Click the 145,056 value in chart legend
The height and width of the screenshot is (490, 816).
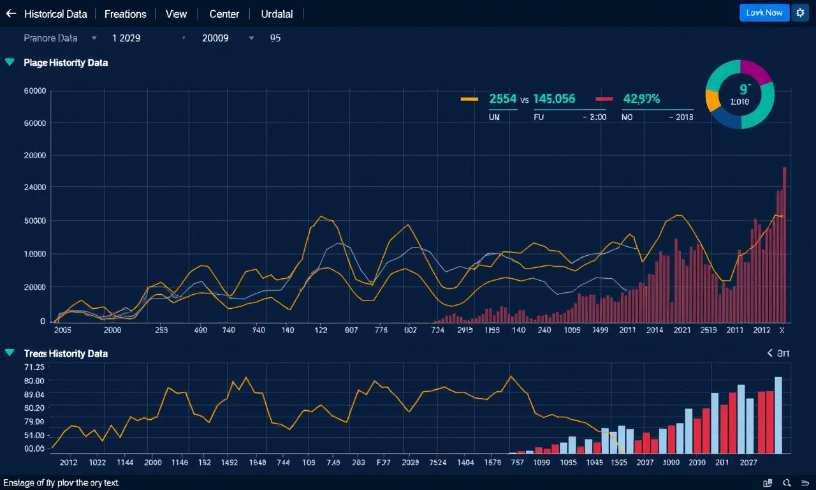pos(554,99)
